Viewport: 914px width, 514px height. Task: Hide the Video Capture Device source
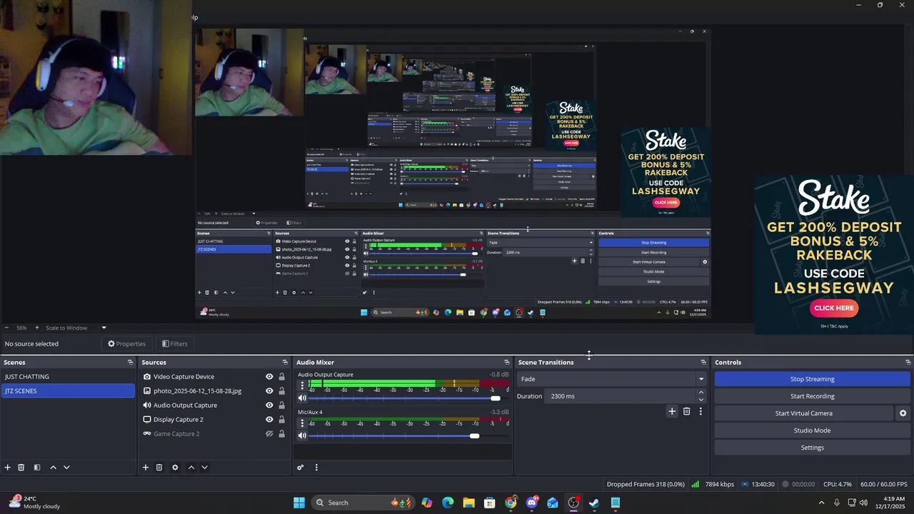[x=269, y=377]
